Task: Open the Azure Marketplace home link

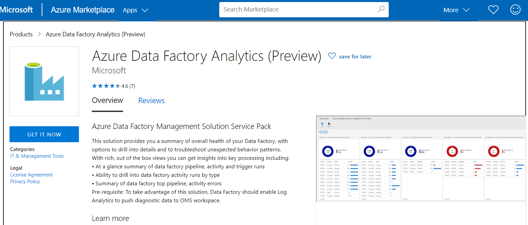Action: [x=83, y=10]
